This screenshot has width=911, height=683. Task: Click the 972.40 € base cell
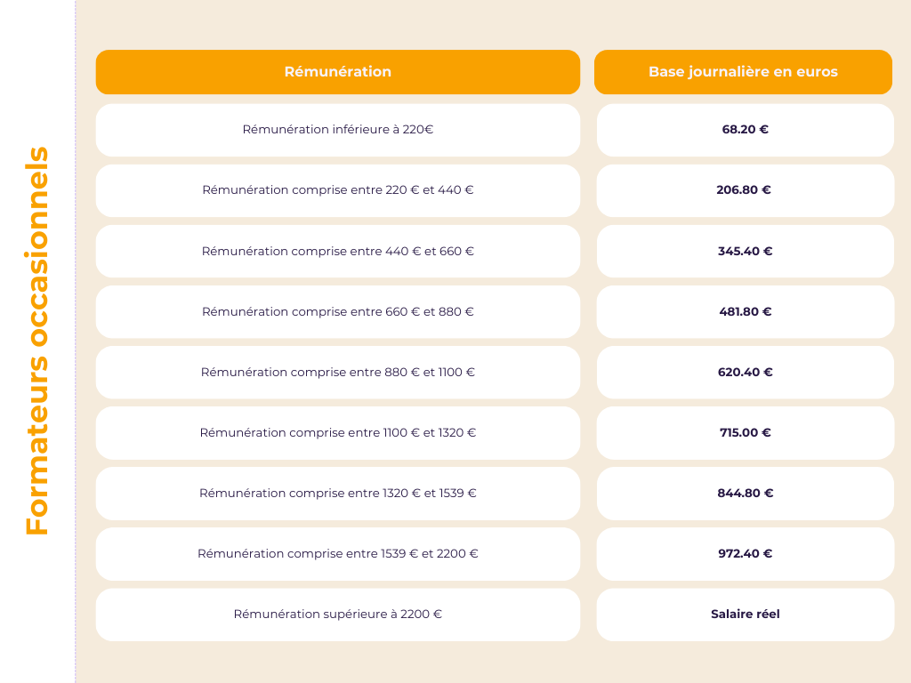pyautogui.click(x=745, y=553)
